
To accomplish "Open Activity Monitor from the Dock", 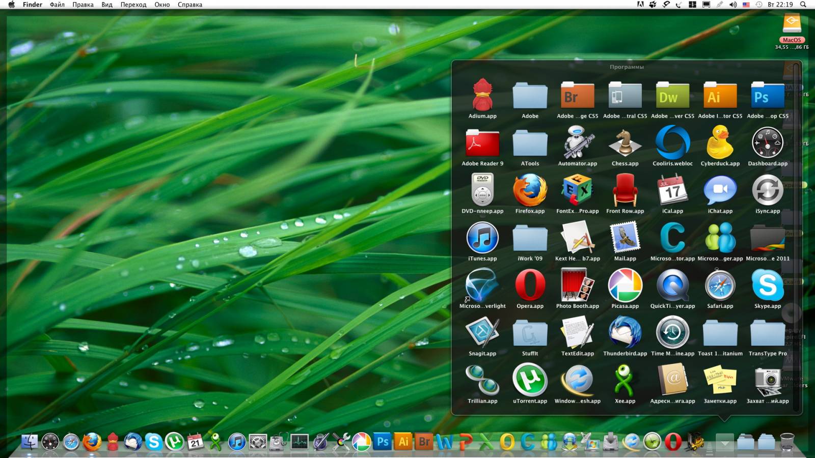I will click(300, 442).
